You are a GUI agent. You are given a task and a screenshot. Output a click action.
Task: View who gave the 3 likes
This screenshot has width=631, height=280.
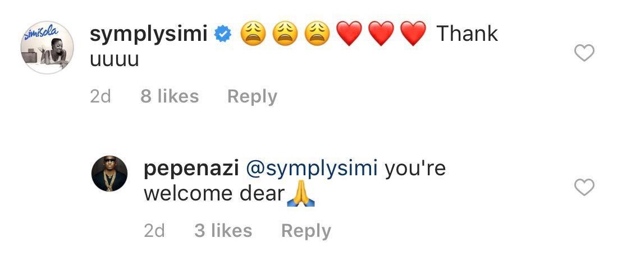[223, 231]
